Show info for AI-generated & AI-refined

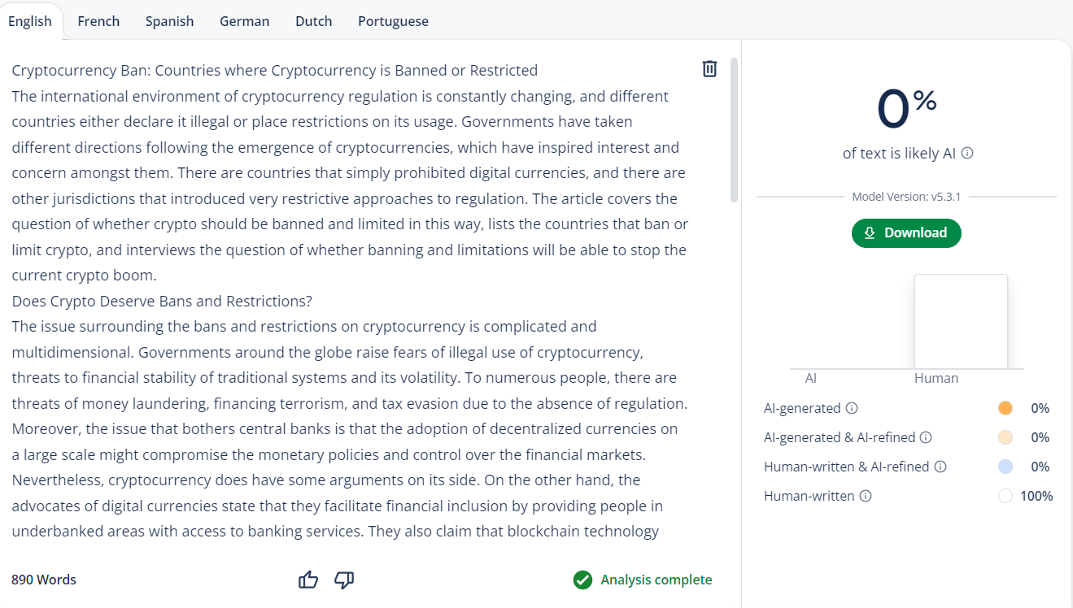[x=926, y=437]
